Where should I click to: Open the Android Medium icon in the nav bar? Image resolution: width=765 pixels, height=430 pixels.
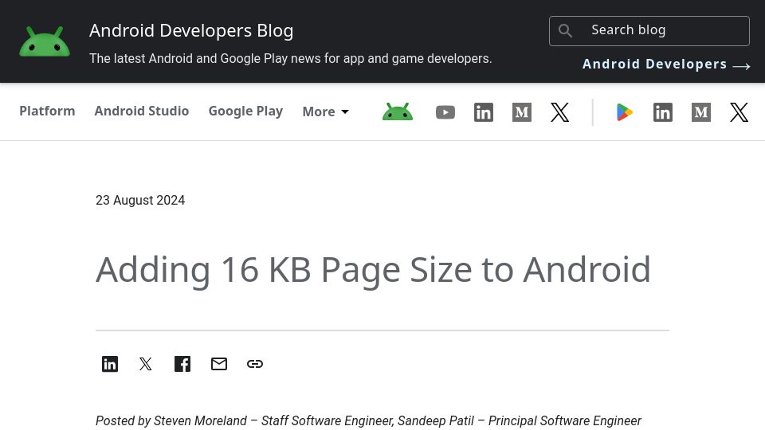pos(521,112)
